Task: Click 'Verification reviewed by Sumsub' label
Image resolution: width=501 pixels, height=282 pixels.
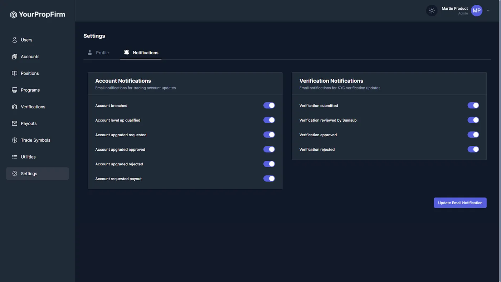Action: point(328,120)
